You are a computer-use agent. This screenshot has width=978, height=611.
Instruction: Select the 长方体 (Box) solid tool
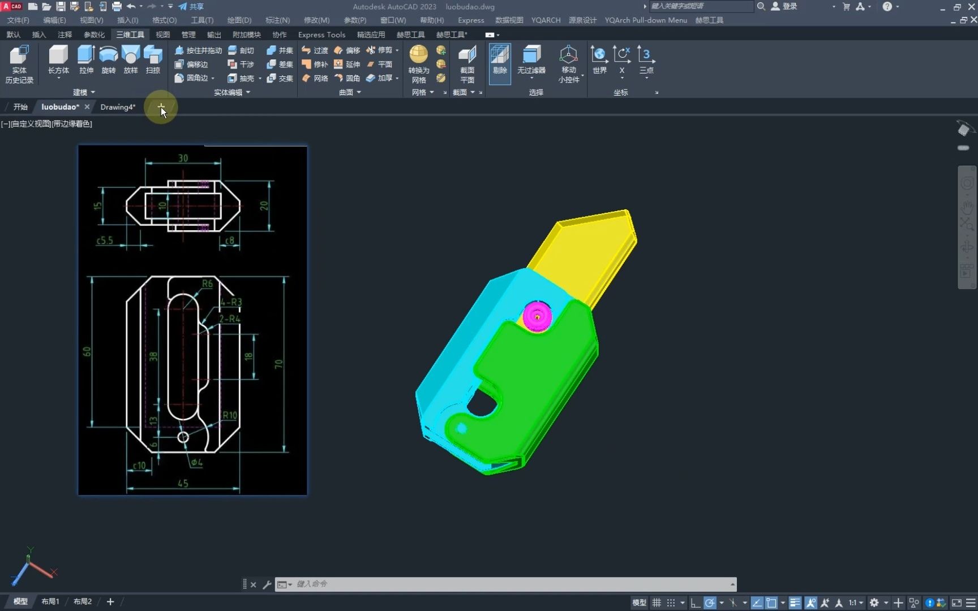(58, 60)
